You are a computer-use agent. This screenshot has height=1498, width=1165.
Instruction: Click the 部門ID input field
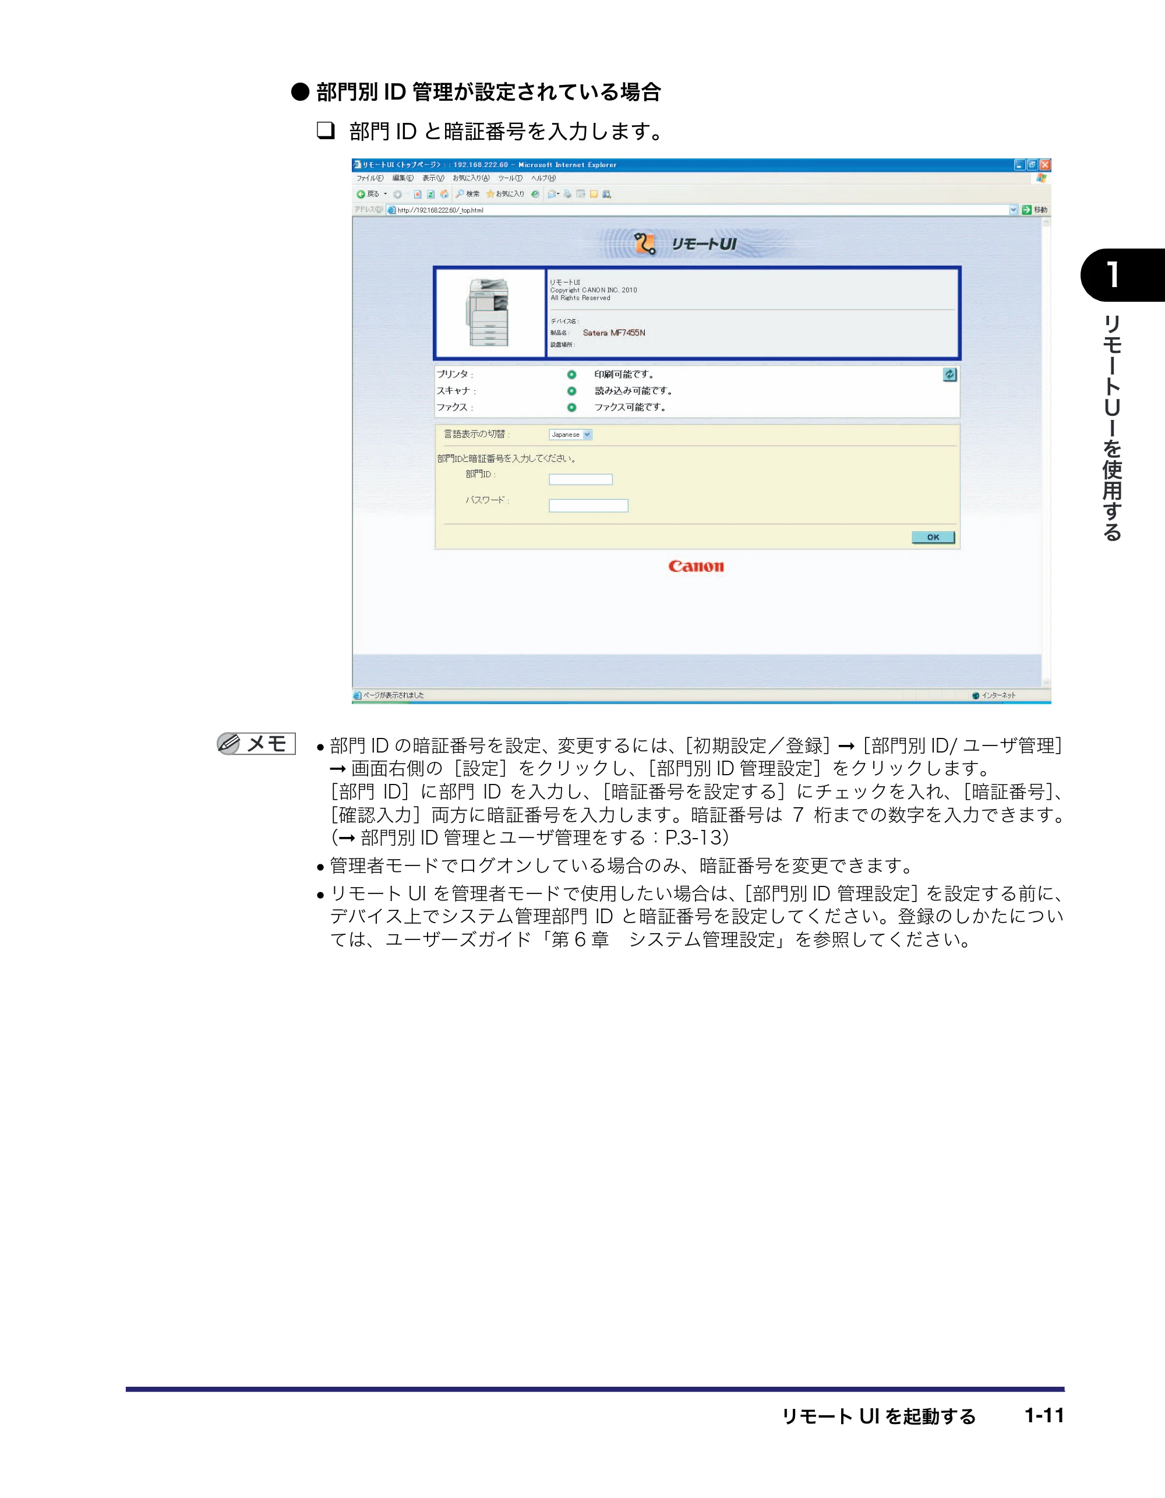pos(580,479)
